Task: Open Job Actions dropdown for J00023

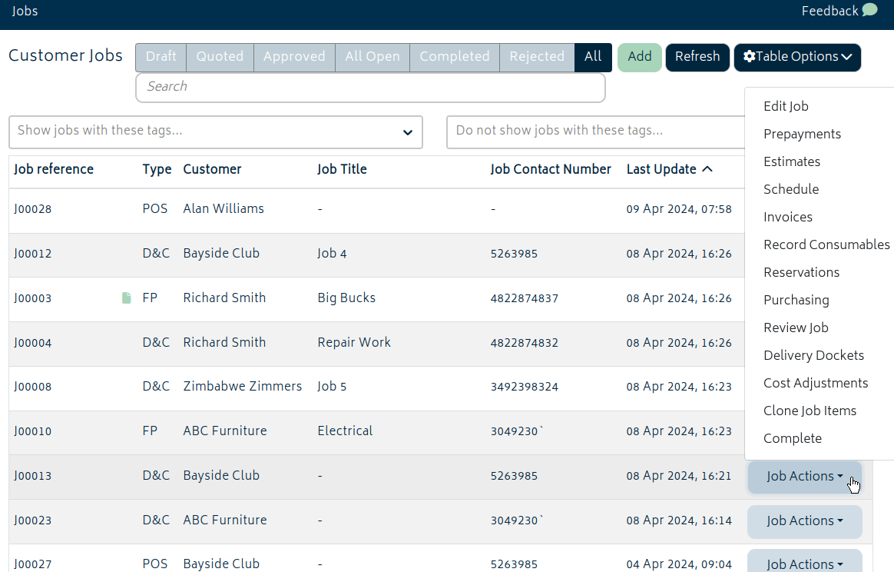Action: point(804,521)
